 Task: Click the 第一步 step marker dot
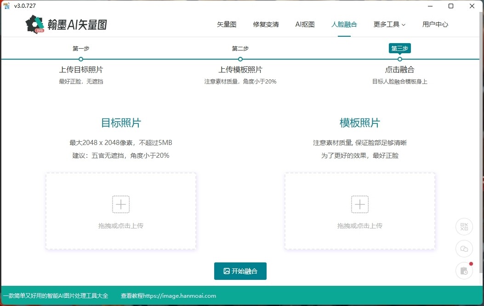point(81,59)
